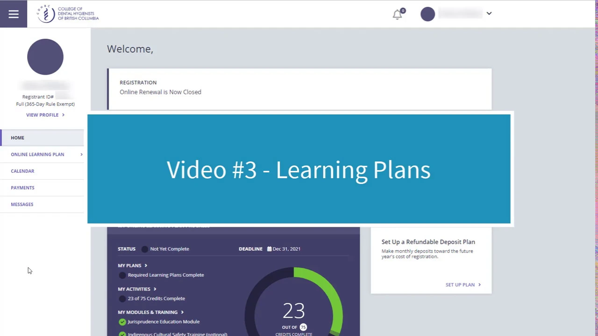
Task: Click the Set Up Plan arrow
Action: click(479, 285)
